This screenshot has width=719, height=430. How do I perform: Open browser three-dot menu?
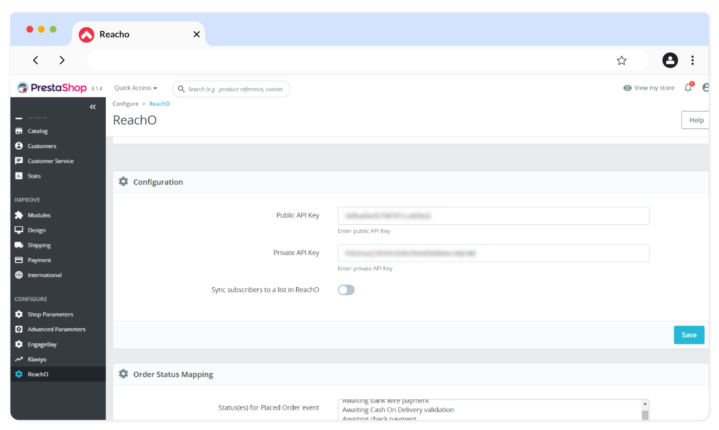[692, 60]
